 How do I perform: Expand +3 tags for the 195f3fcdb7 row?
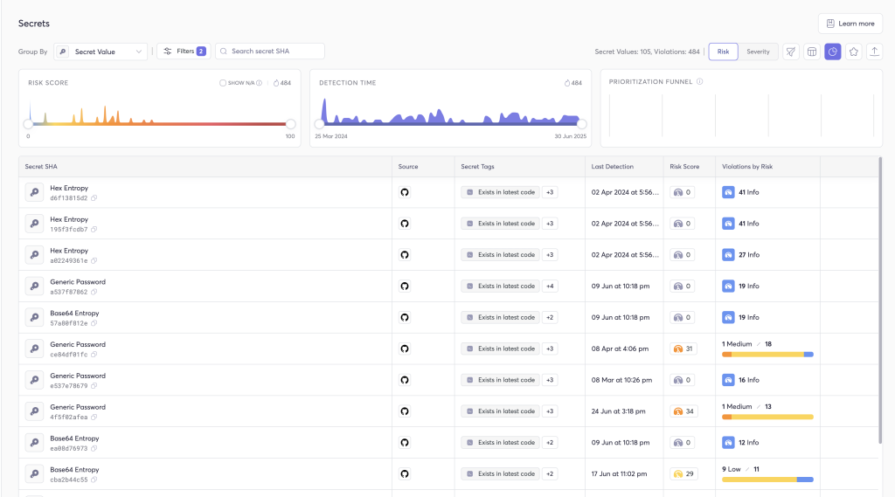click(x=550, y=224)
